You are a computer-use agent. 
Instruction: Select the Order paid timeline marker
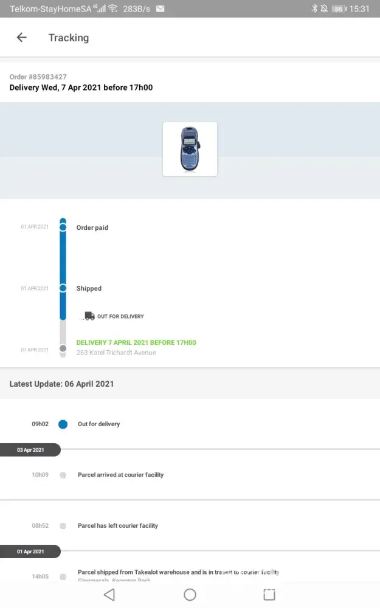pos(63,227)
